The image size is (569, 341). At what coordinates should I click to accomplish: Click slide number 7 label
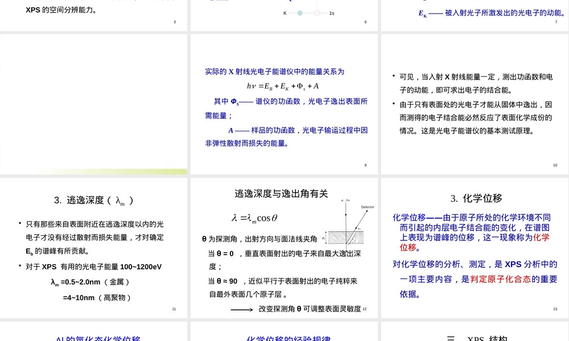(556, 22)
